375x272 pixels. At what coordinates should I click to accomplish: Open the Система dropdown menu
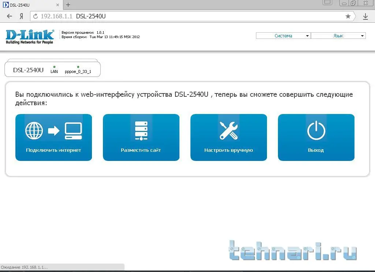[x=283, y=36]
